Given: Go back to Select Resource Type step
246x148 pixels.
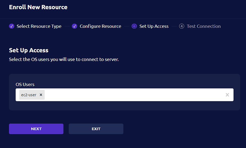Looking at the screenshot, I should (39, 26).
